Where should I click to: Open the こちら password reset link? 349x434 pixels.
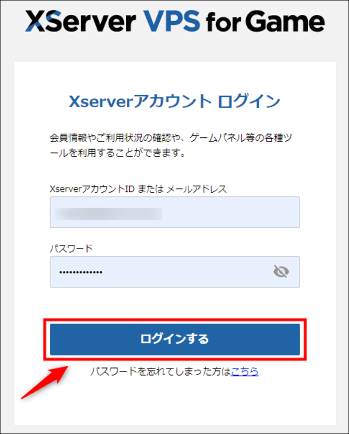(245, 372)
